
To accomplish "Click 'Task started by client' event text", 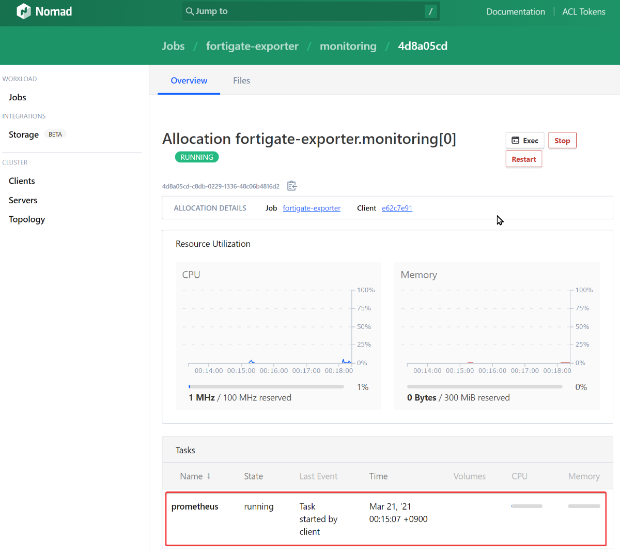I will pyautogui.click(x=318, y=519).
